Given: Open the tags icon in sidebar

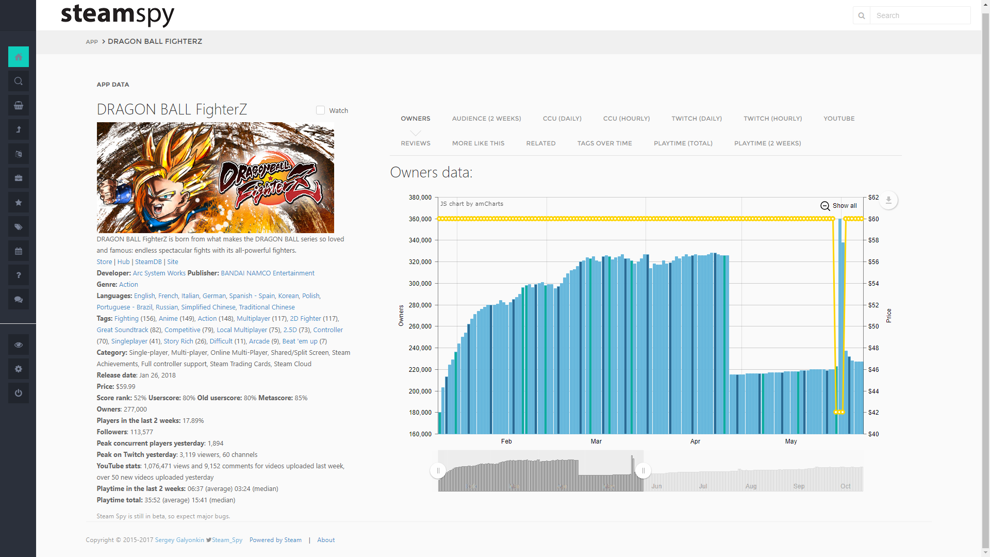Looking at the screenshot, I should [x=19, y=226].
